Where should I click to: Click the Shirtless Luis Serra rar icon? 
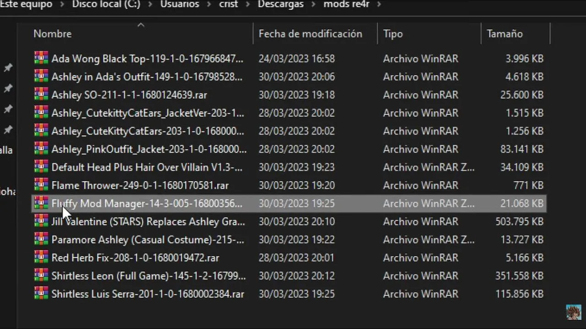[41, 294]
